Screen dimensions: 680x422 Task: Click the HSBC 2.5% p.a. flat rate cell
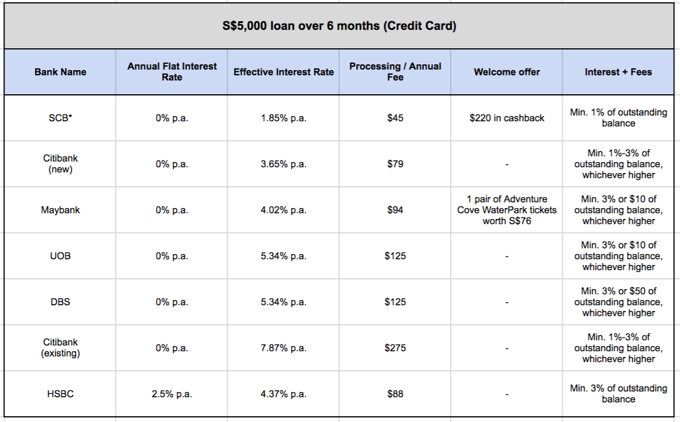click(x=171, y=394)
